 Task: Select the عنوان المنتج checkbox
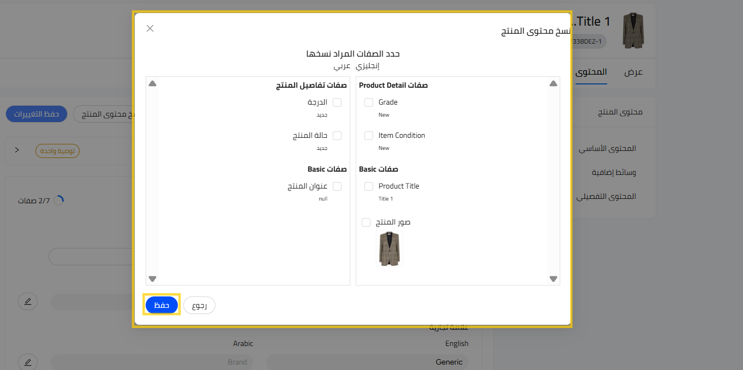(337, 186)
